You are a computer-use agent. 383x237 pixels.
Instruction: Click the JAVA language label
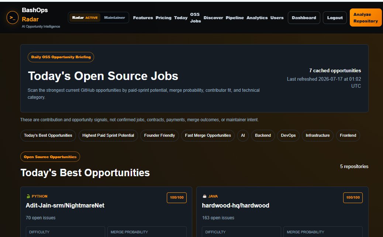213,196
